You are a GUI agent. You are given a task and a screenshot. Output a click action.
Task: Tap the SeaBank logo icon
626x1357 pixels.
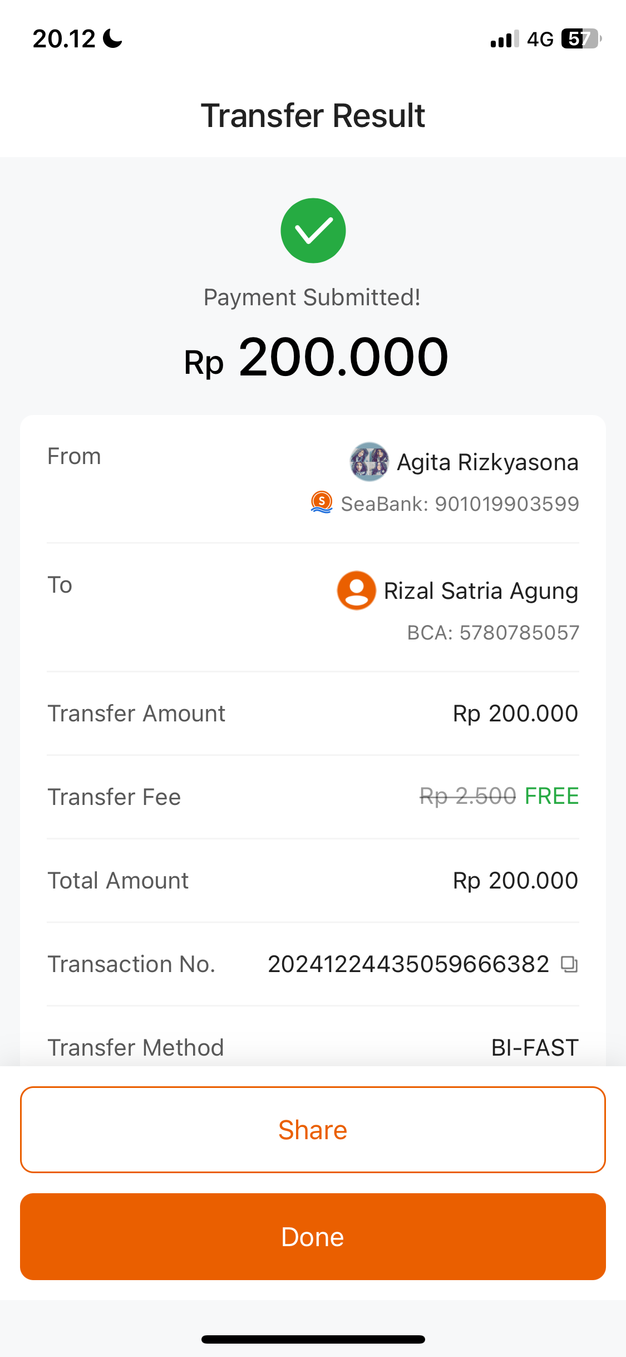[322, 502]
